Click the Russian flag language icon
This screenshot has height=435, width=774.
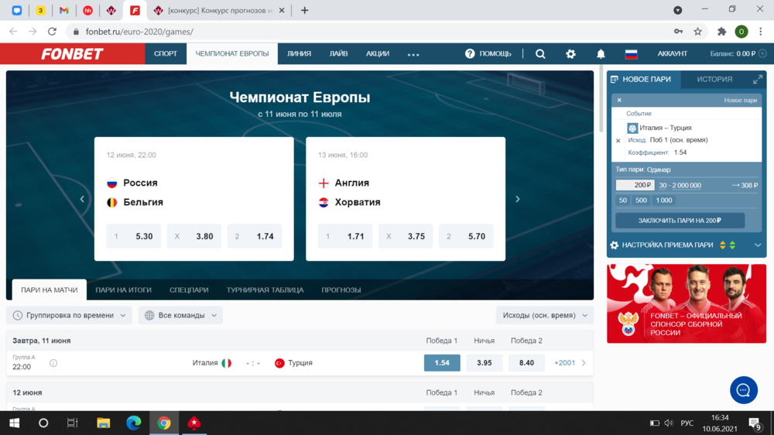coord(631,54)
